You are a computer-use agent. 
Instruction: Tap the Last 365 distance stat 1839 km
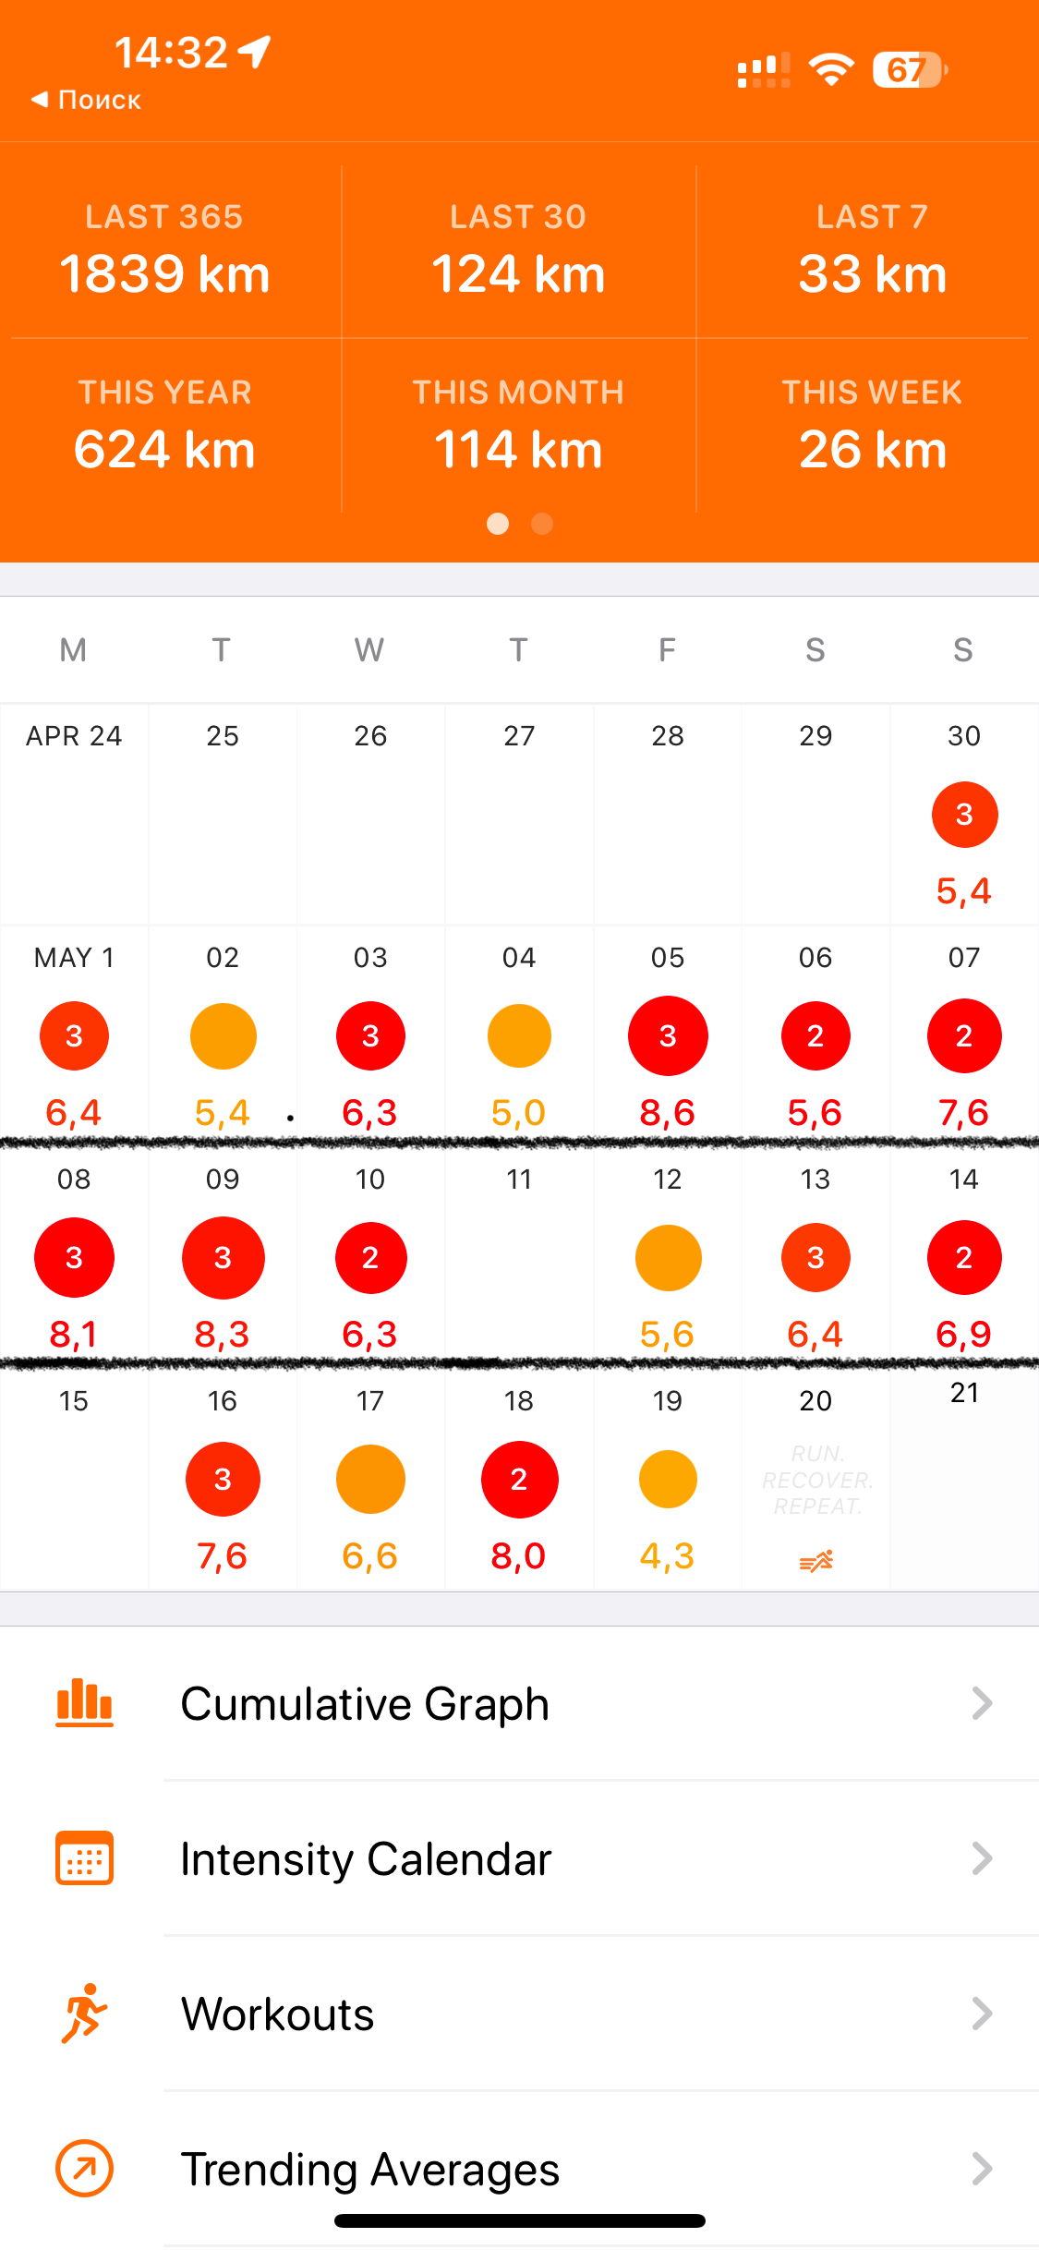tap(164, 273)
